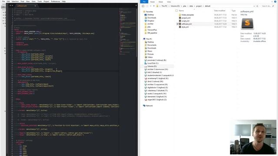This screenshot has width=278, height=156.
Task: Sort files by Name column
Action: [181, 10]
